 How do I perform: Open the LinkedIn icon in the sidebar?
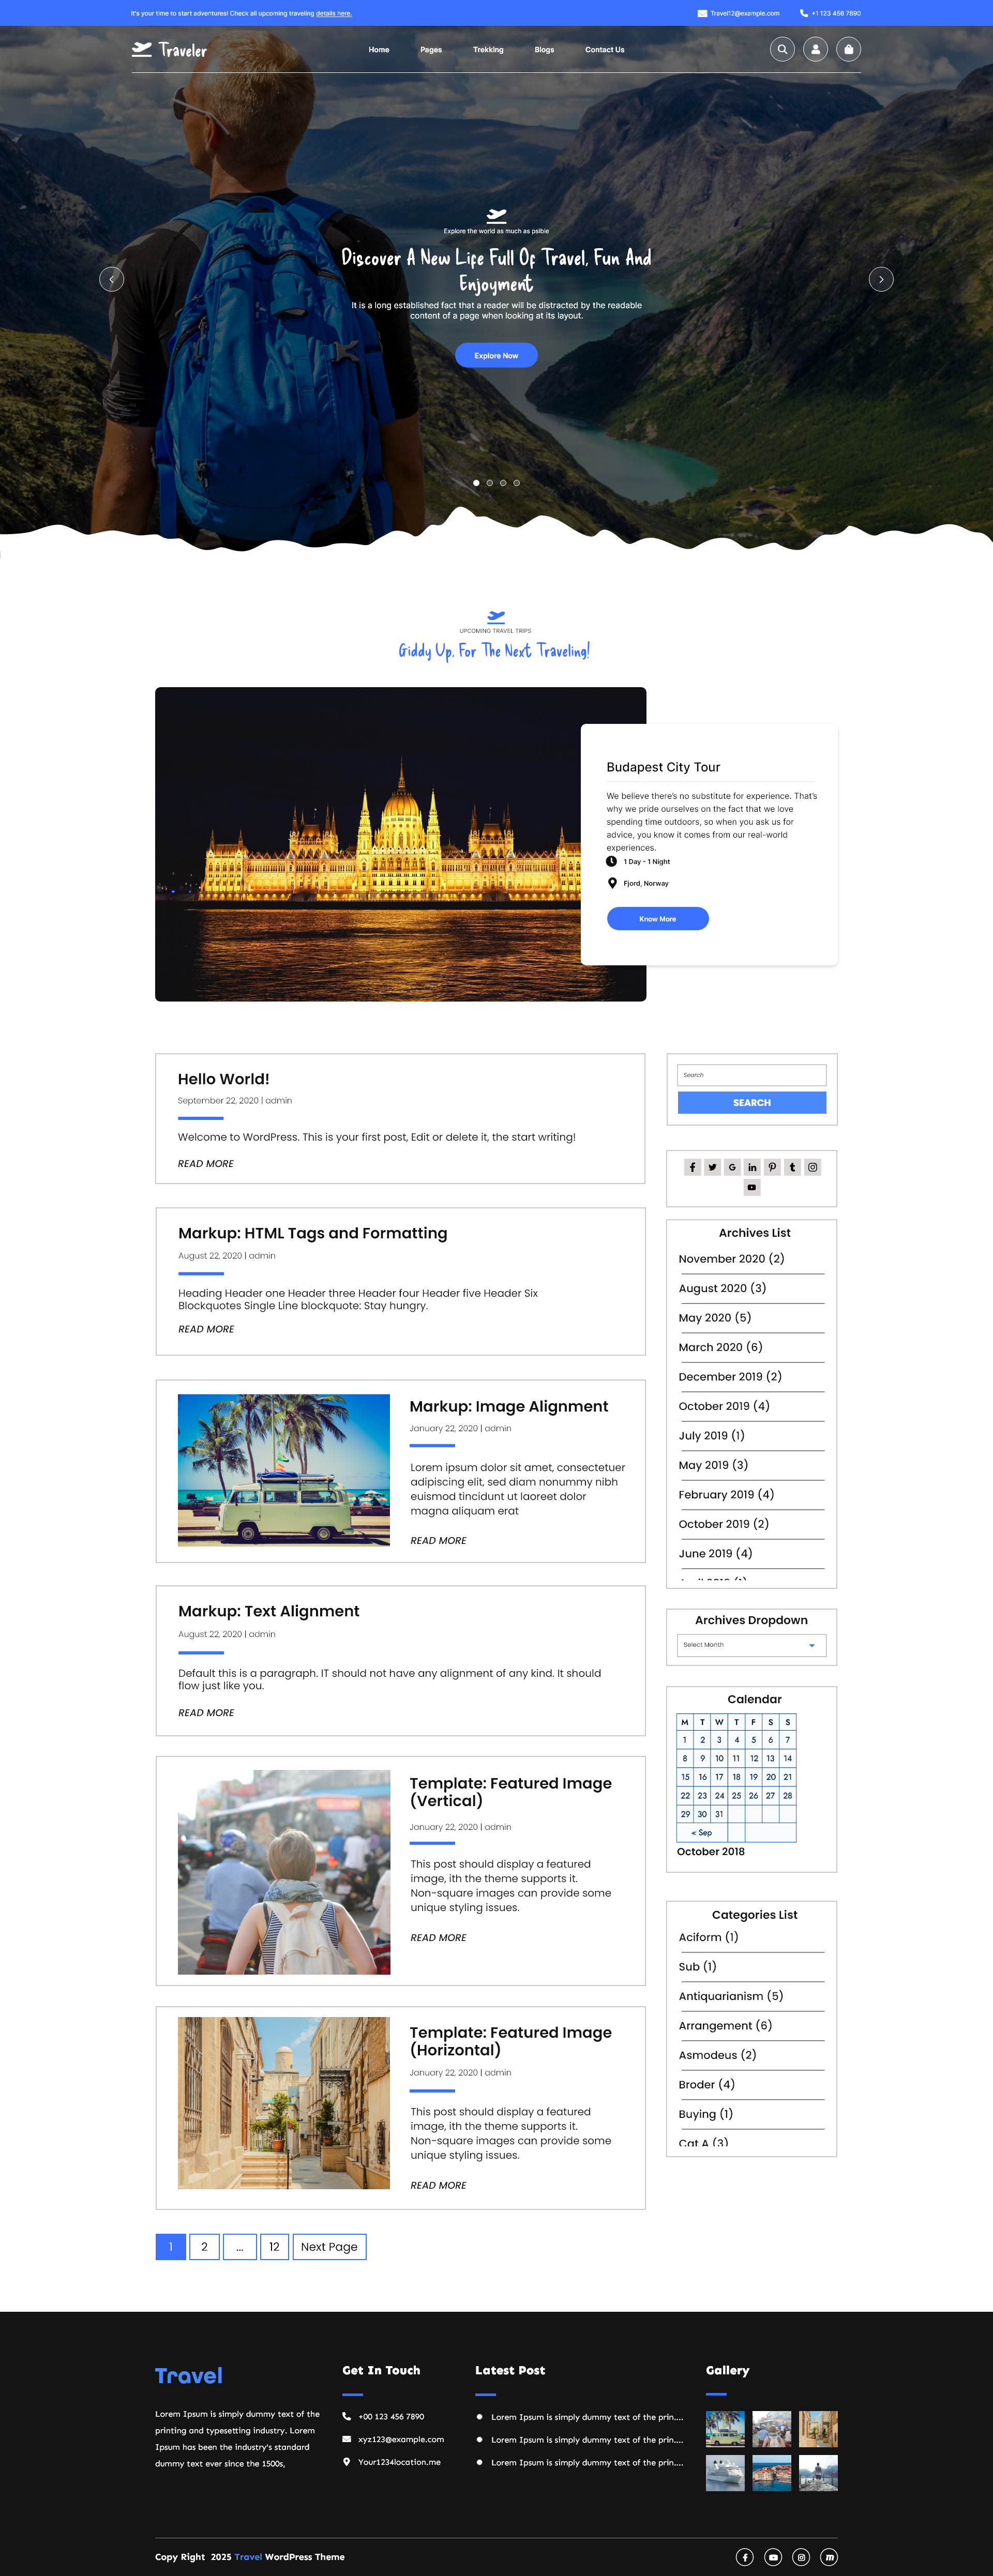pyautogui.click(x=752, y=1167)
